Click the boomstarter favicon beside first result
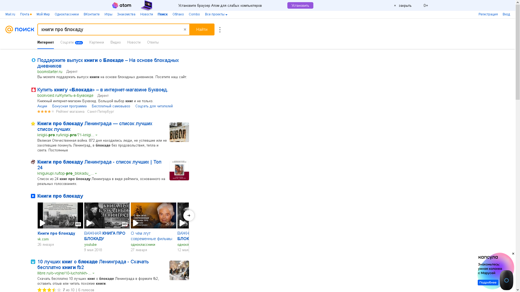Screen dimensions: 520x292 (33, 60)
